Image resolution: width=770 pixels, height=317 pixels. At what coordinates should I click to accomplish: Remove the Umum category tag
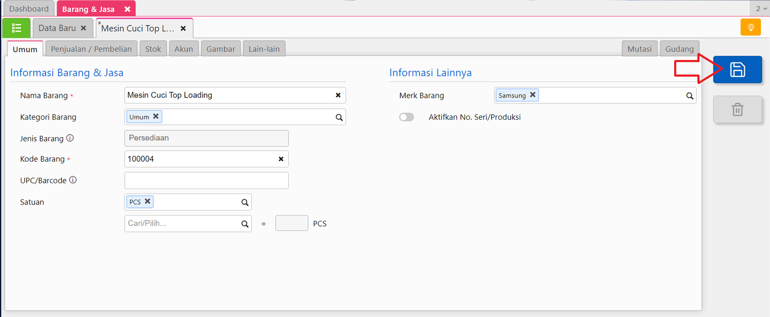tap(156, 116)
